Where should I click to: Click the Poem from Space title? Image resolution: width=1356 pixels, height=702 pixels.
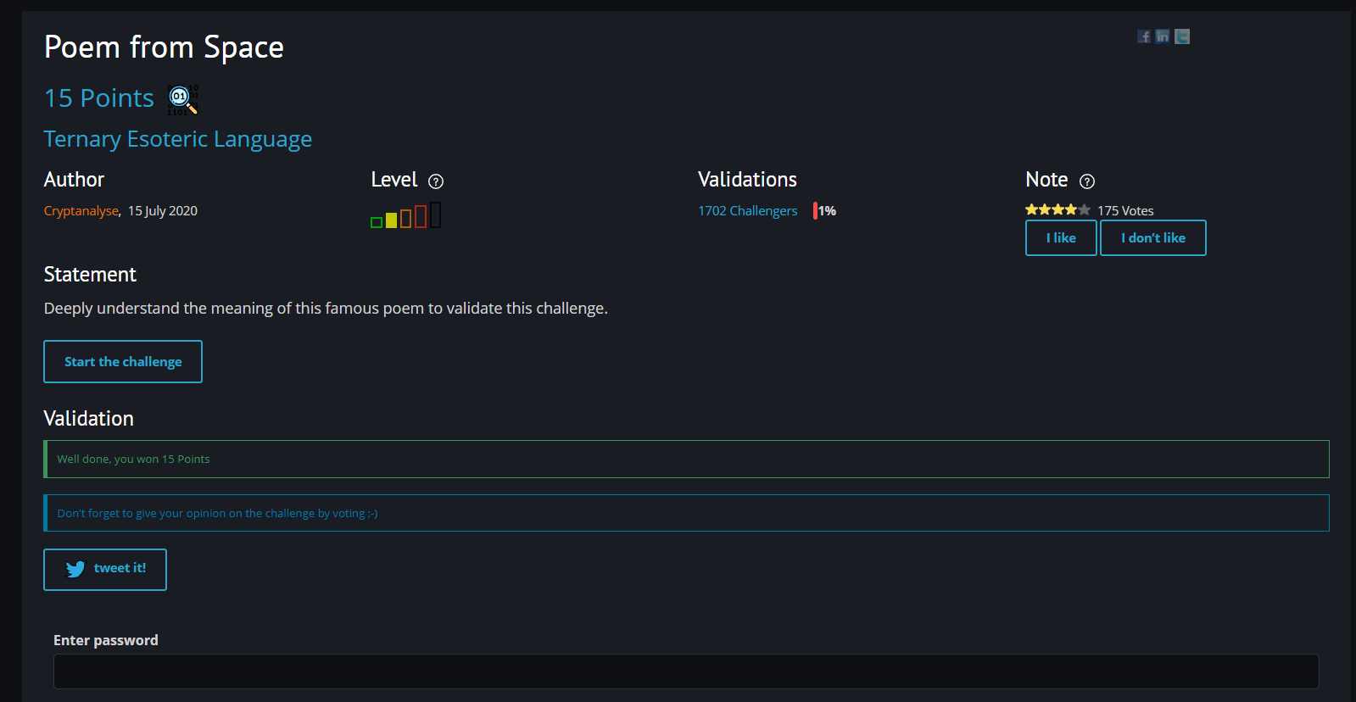point(164,47)
